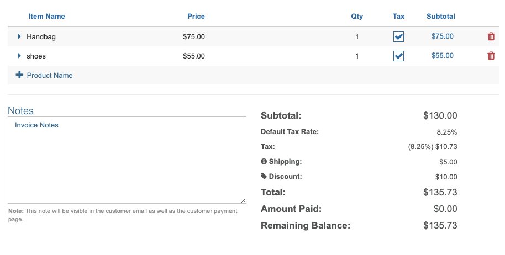The width and height of the screenshot is (505, 255).
Task: Open the Handbag $75.00 subtotal link
Action: [442, 36]
